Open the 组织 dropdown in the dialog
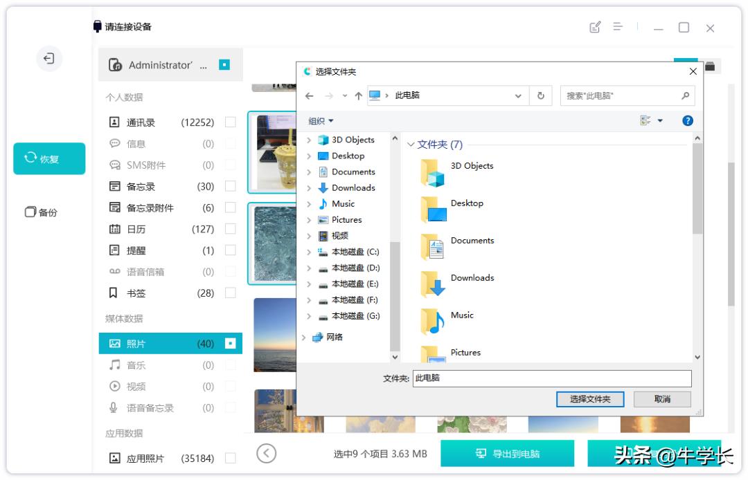 321,120
